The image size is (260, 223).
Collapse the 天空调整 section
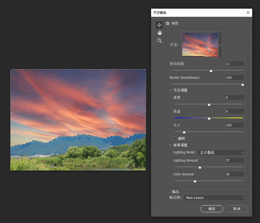pos(170,90)
